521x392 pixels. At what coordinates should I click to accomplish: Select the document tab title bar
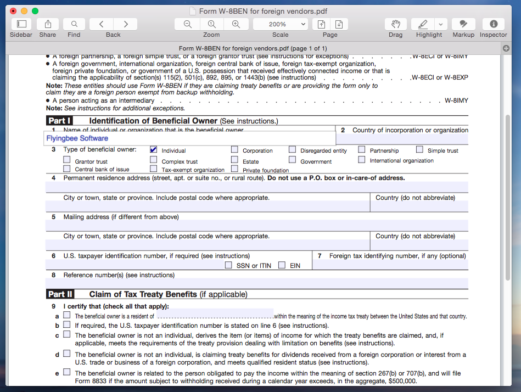click(253, 48)
